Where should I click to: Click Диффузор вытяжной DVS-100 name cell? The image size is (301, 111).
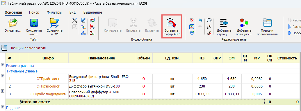(102, 86)
